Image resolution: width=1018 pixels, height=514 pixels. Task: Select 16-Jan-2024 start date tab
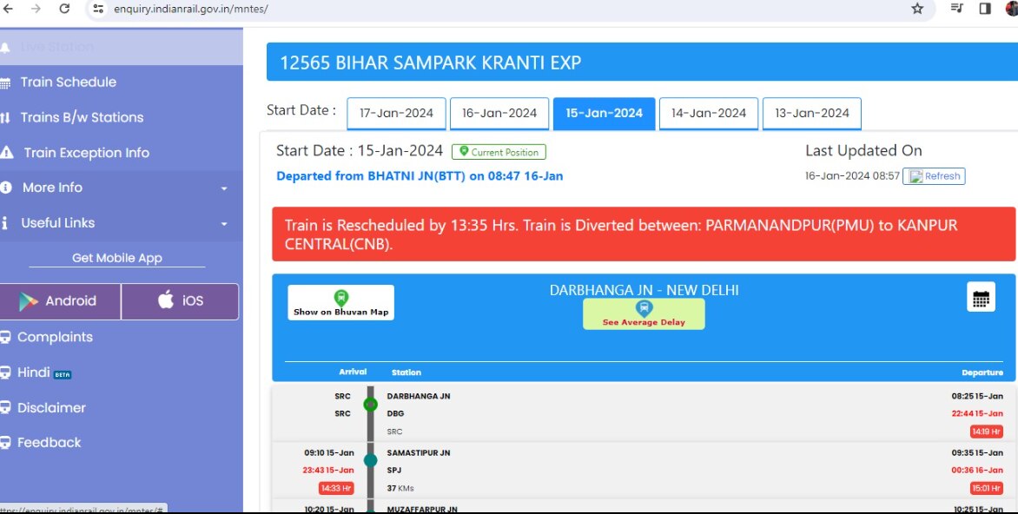pos(499,113)
